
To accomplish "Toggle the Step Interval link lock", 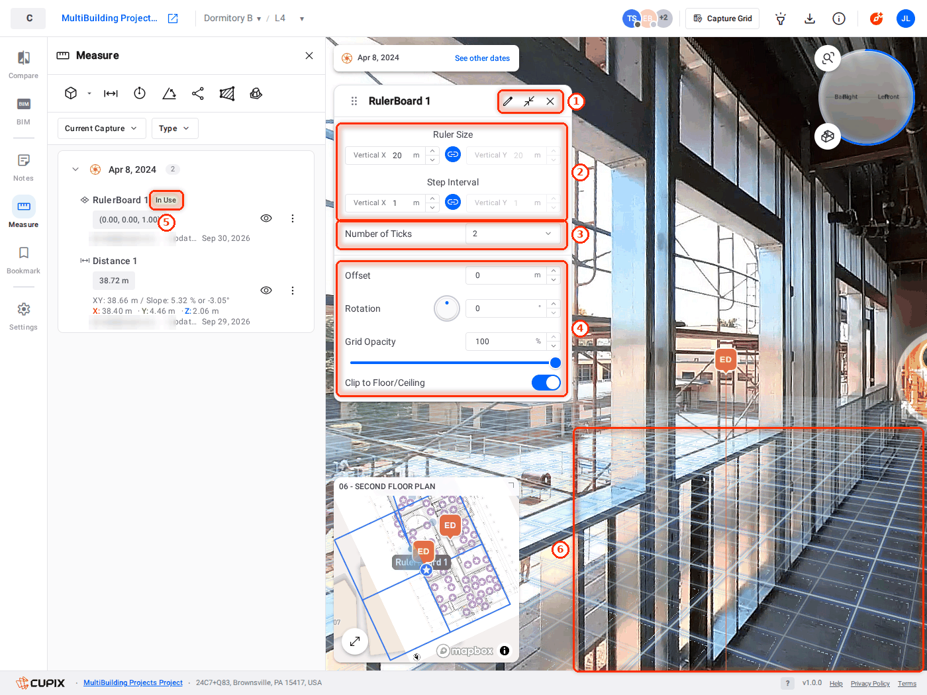I will pyautogui.click(x=453, y=202).
